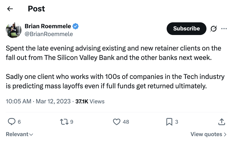Screen dimensions: 231x141
Task: Click the reply speech bubble icon
Action: (12, 122)
